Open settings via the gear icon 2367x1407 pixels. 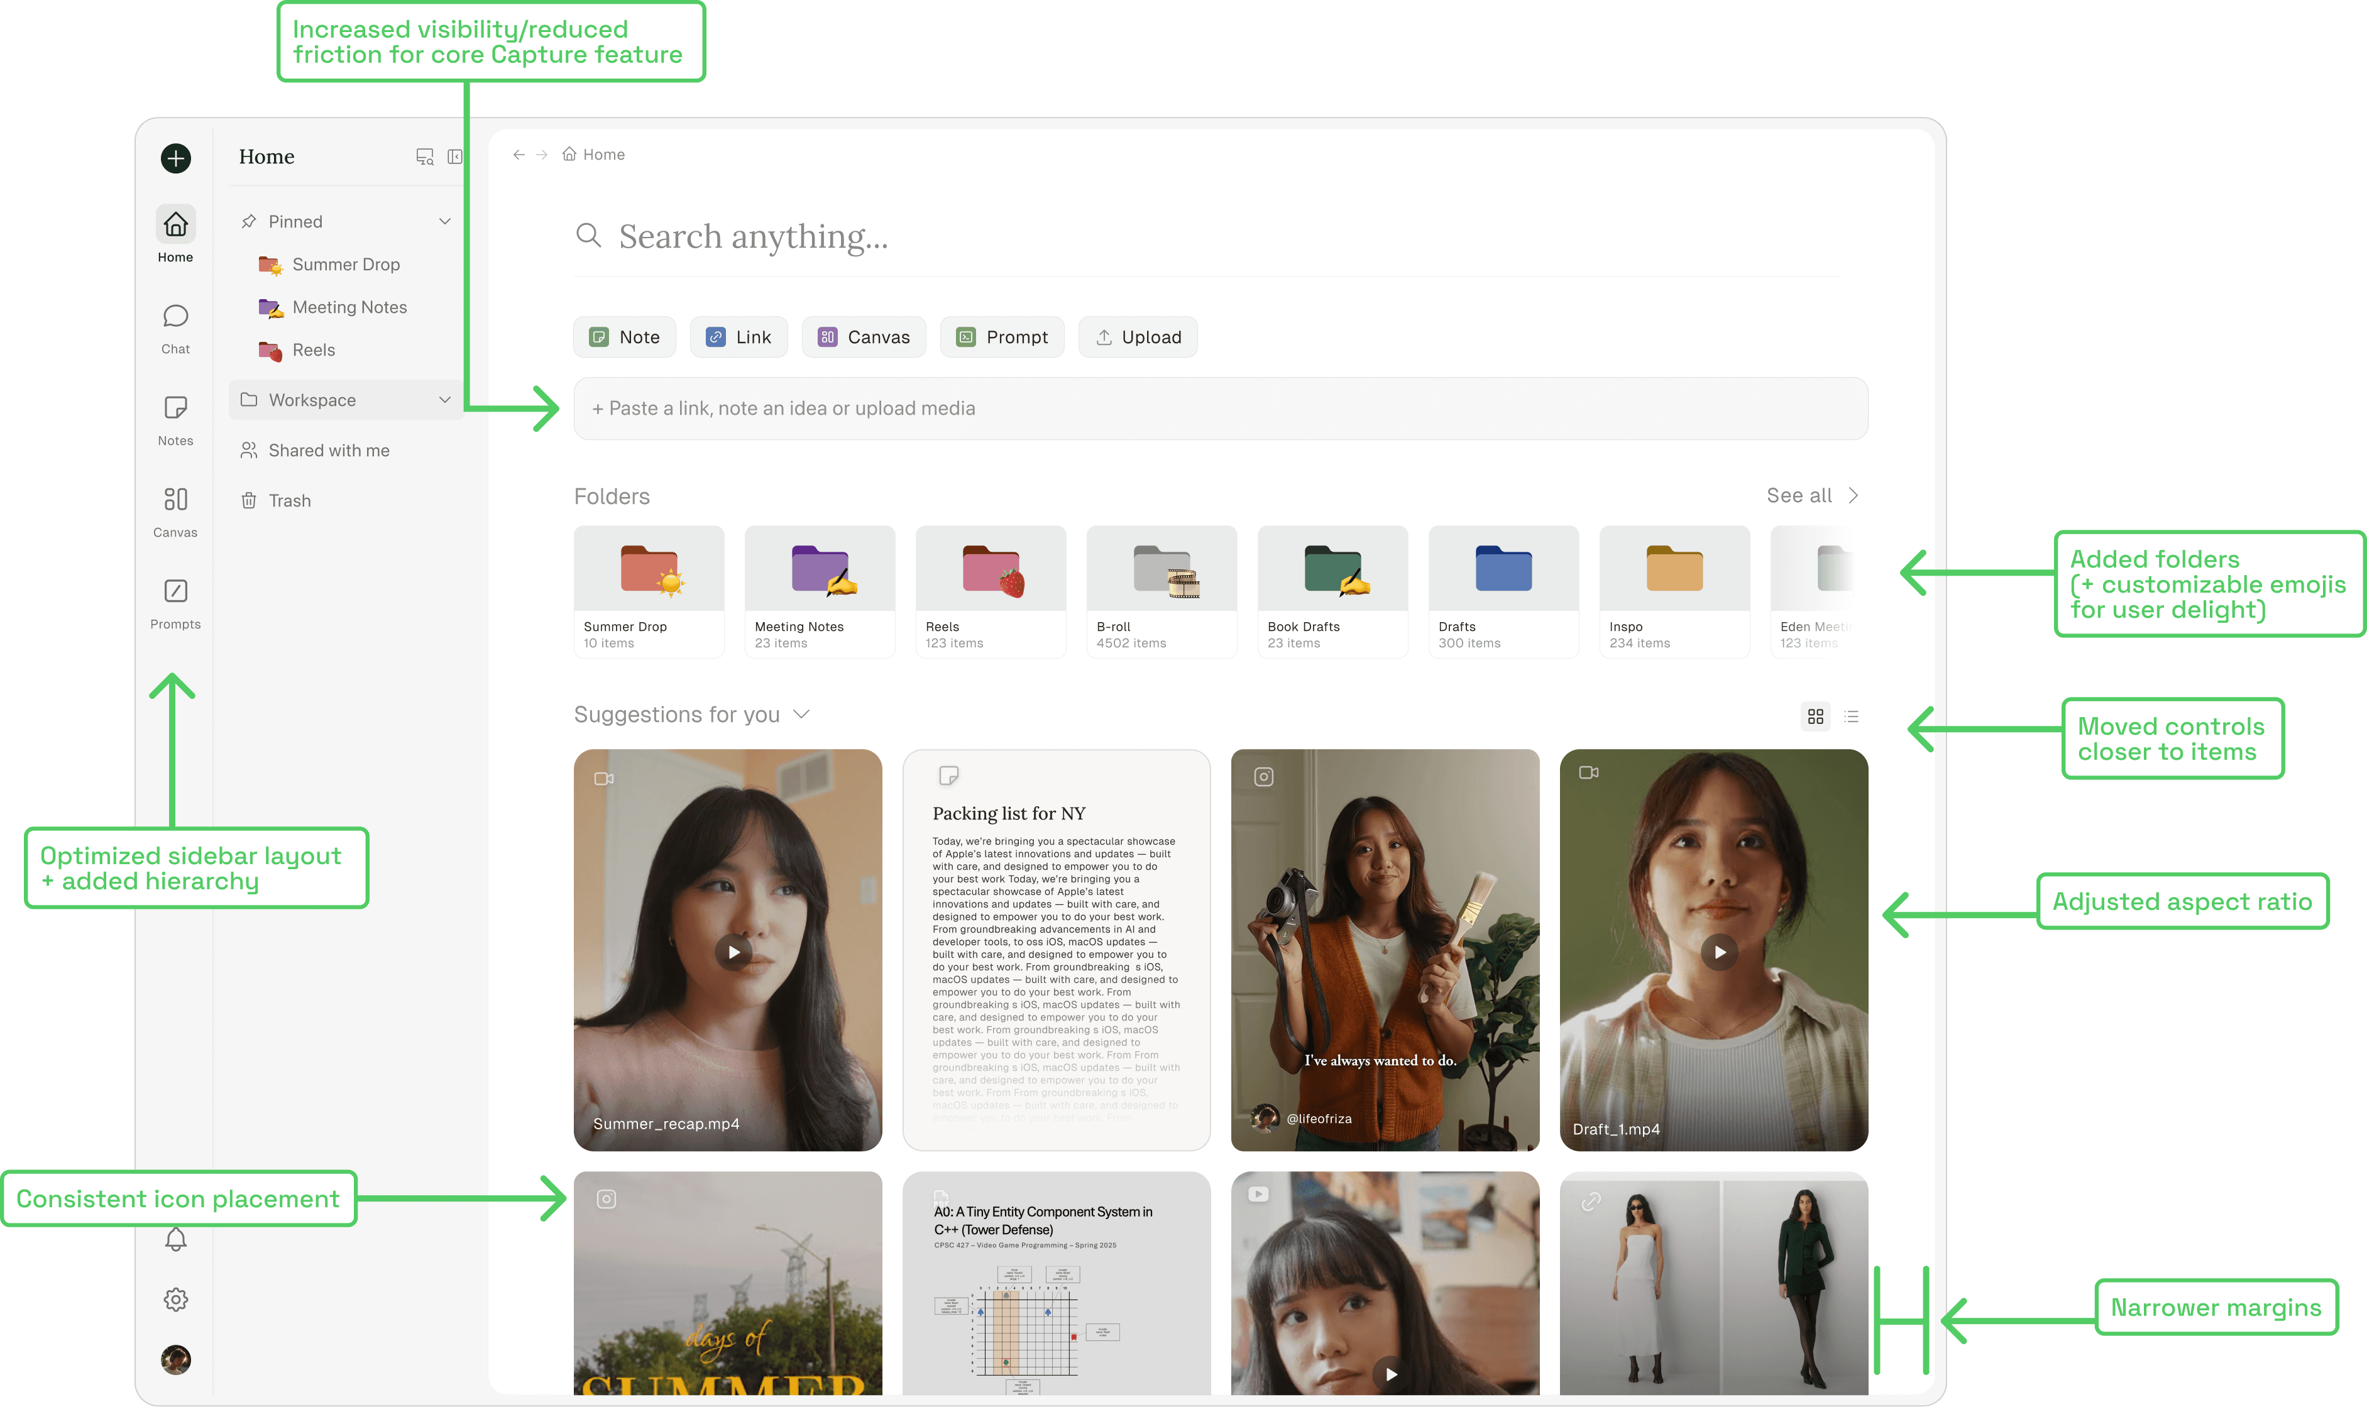175,1299
